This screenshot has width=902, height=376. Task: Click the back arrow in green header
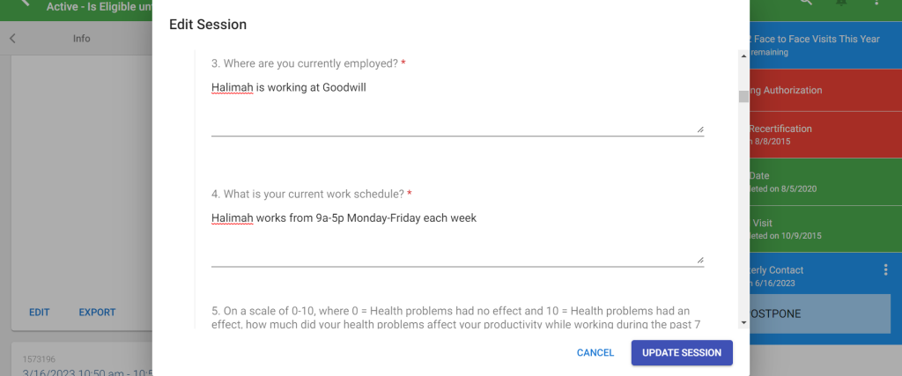click(23, 3)
